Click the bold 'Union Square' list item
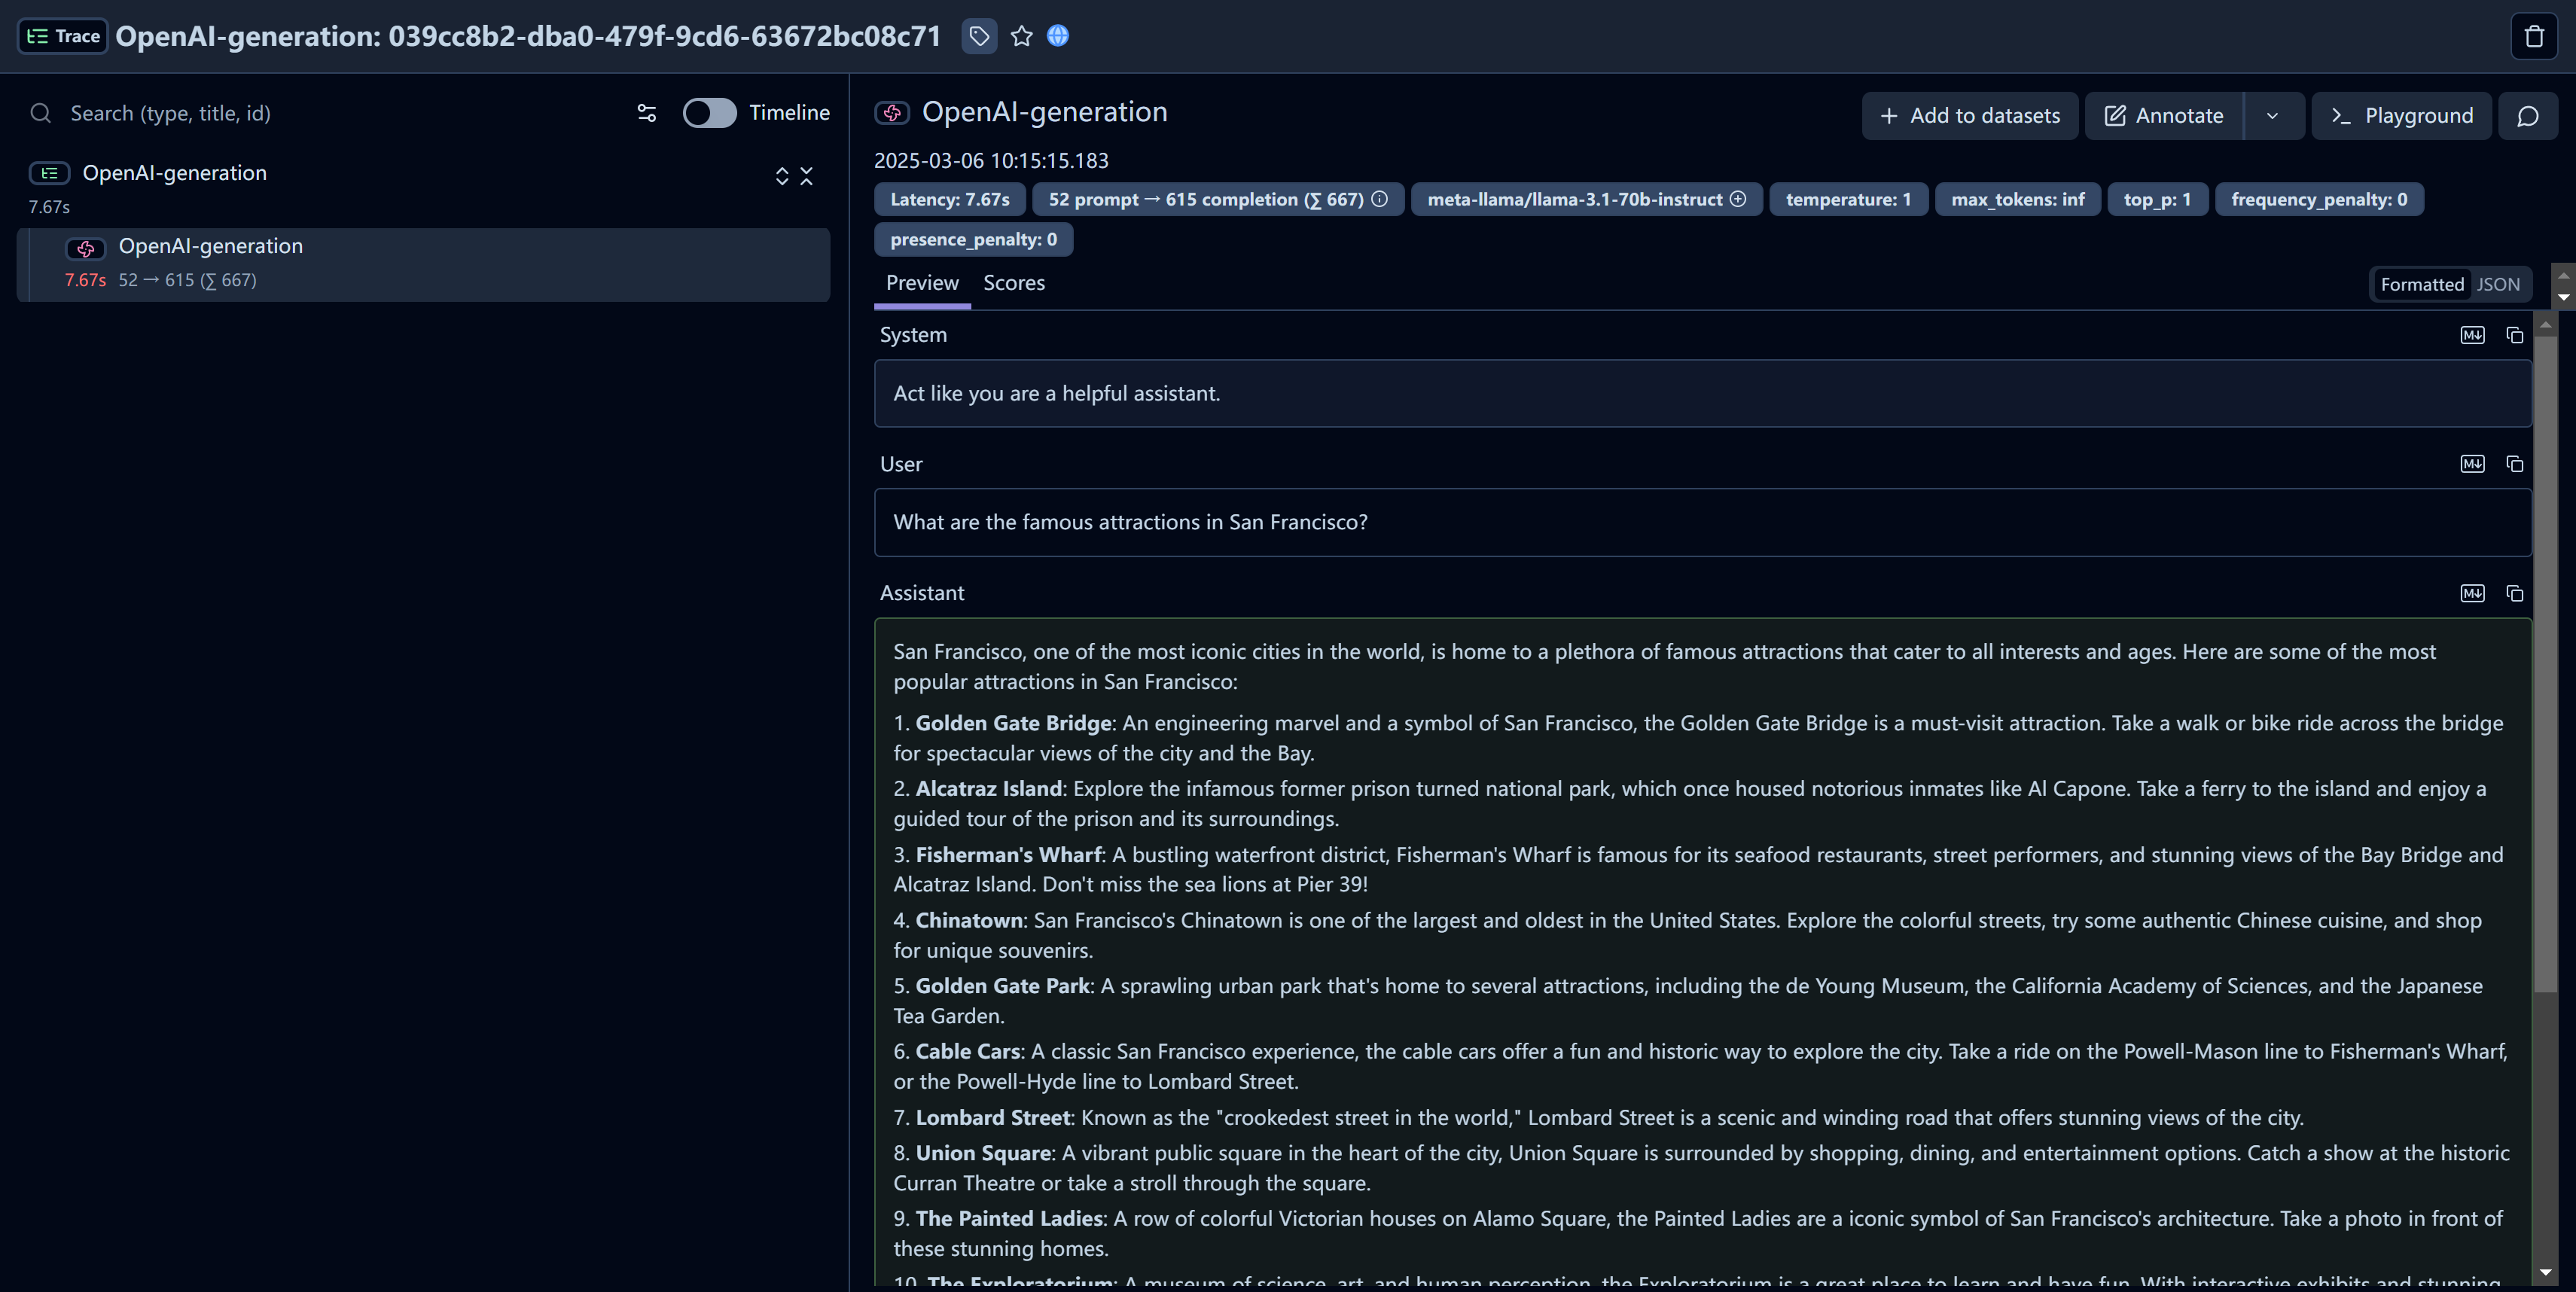 [983, 1153]
